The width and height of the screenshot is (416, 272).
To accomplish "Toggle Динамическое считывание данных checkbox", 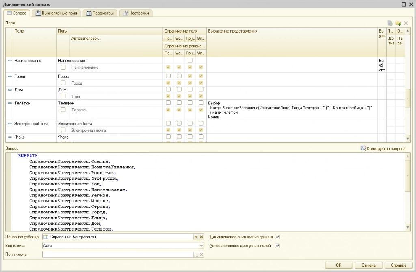I will 277,237.
